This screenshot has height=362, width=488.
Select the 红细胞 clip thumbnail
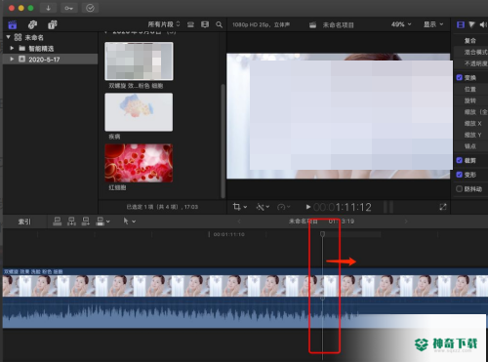coord(139,163)
